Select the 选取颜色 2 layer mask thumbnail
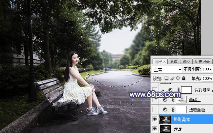Viewport: 213px width, 133px height. (x=186, y=90)
